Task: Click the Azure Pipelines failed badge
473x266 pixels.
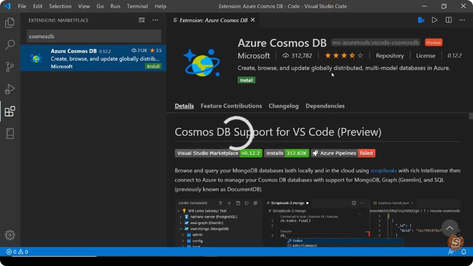Action: coord(343,153)
